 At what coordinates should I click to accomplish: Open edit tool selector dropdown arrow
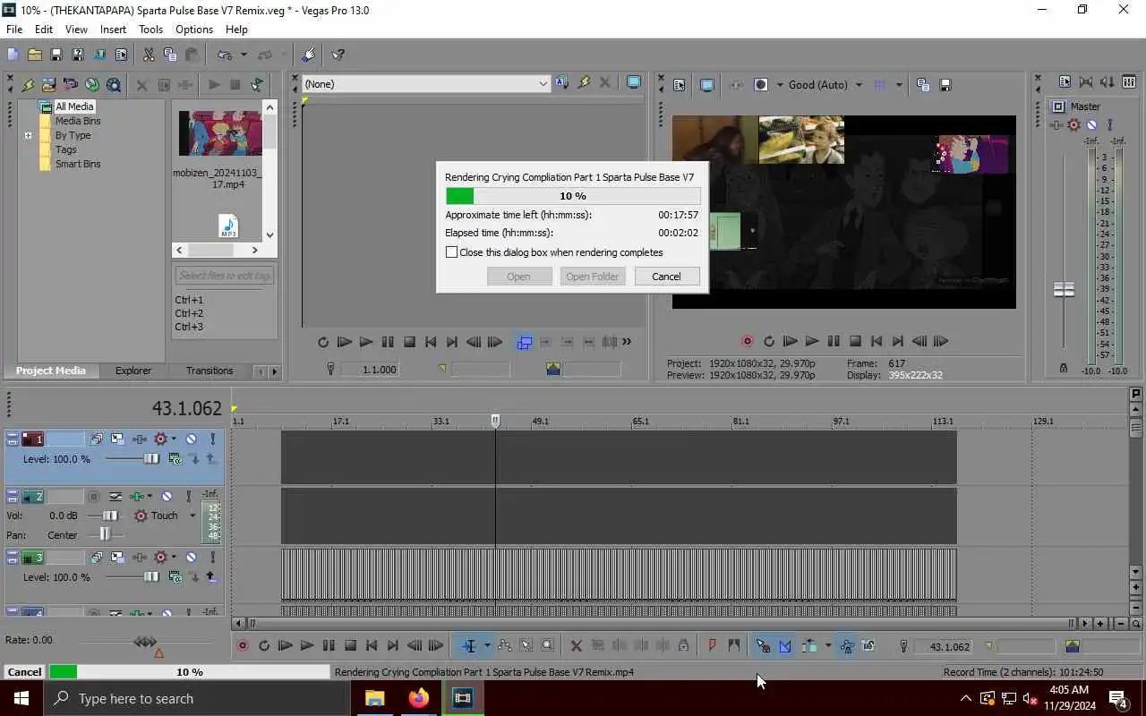click(x=487, y=645)
